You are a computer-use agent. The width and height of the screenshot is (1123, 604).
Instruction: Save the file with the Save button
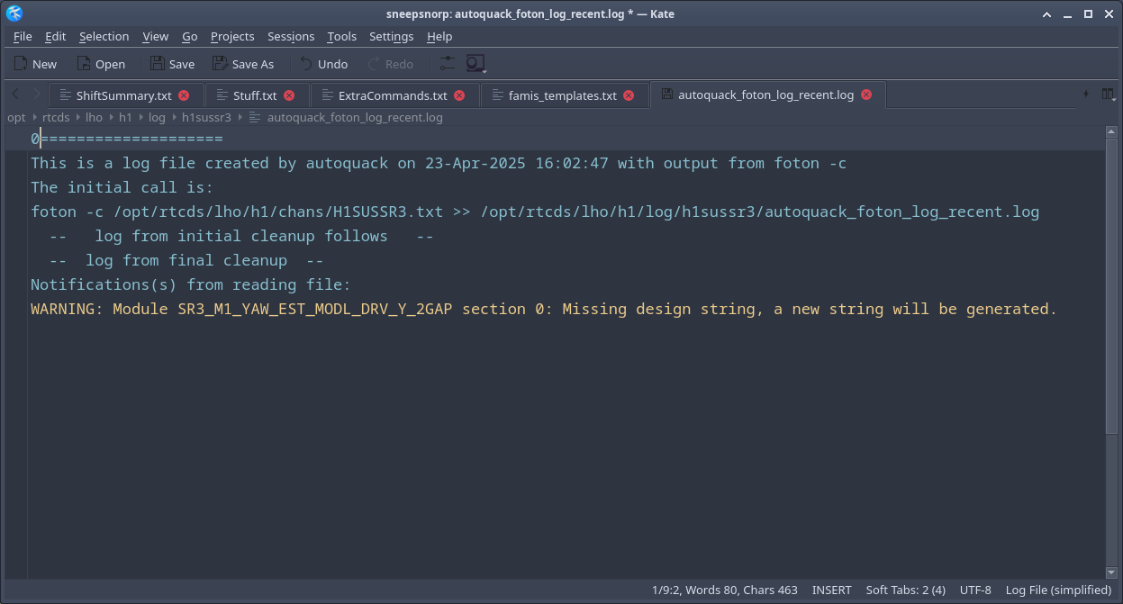point(172,64)
